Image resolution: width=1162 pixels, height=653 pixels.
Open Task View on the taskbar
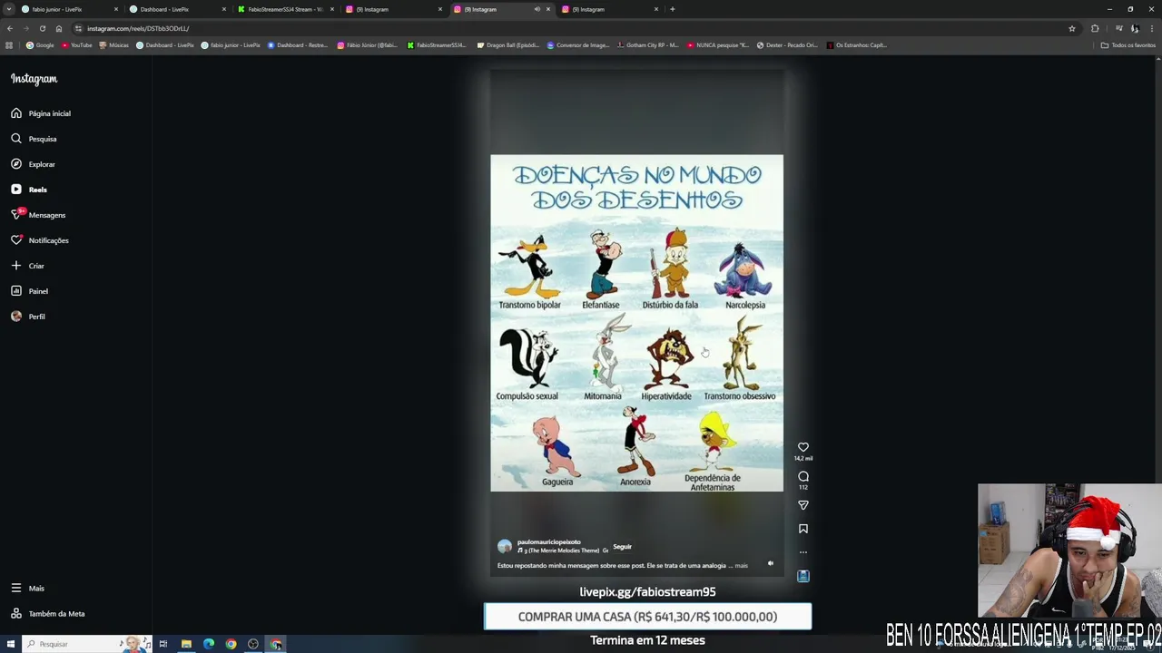(163, 644)
